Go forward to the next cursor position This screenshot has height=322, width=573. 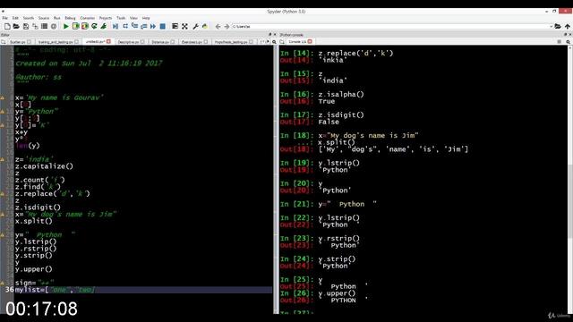pyautogui.click(x=227, y=26)
